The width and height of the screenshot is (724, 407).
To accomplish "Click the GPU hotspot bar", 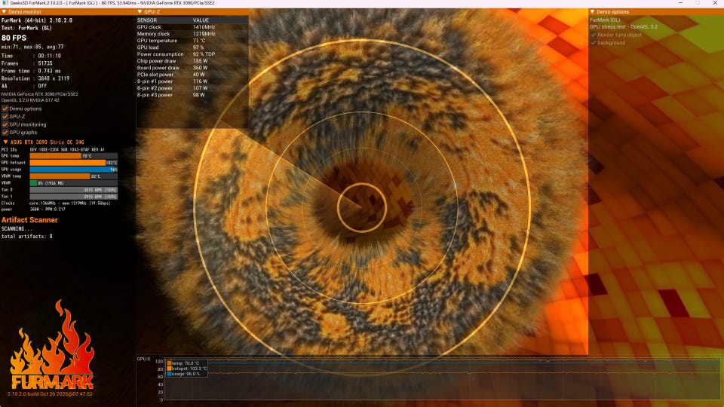I will coord(74,163).
